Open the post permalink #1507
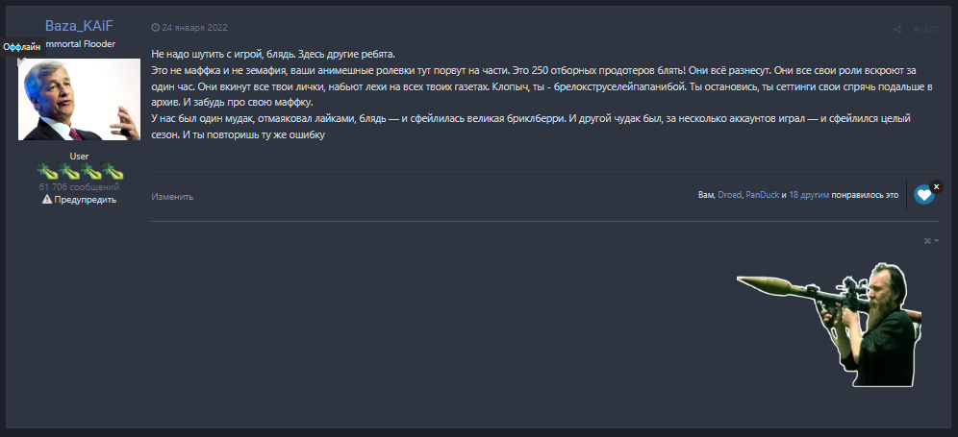Viewport: 958px width, 437px height. (926, 30)
